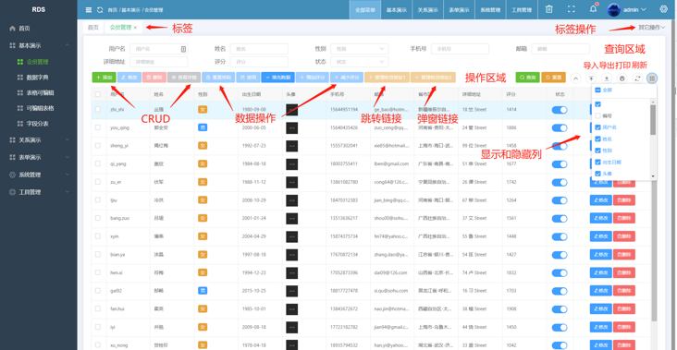The height and width of the screenshot is (350, 677).
Task: Select 全部菜单 in top navigation
Action: click(x=364, y=9)
